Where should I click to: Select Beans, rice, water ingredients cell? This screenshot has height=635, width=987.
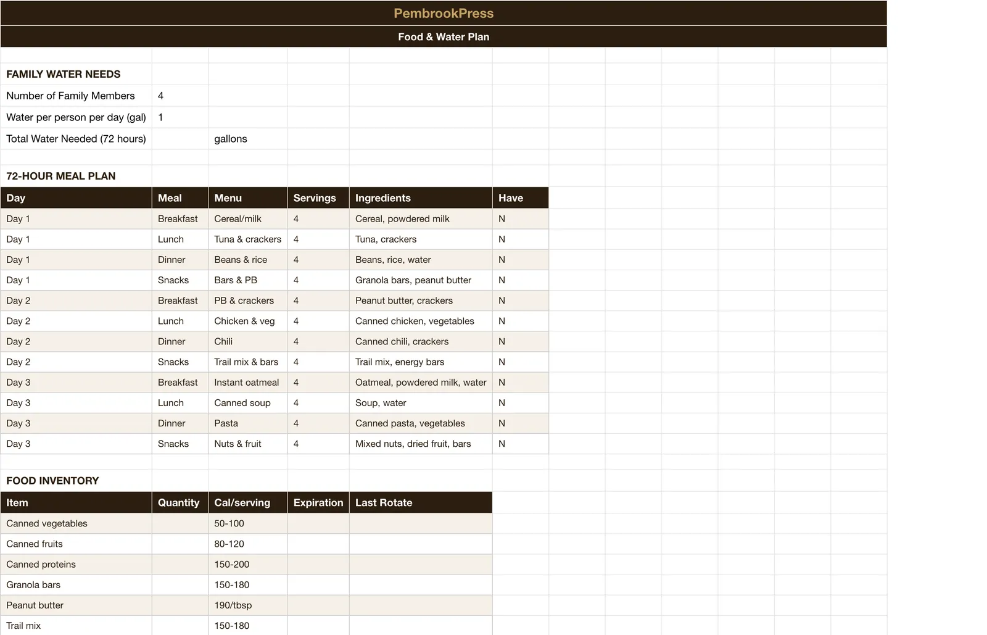[421, 260]
